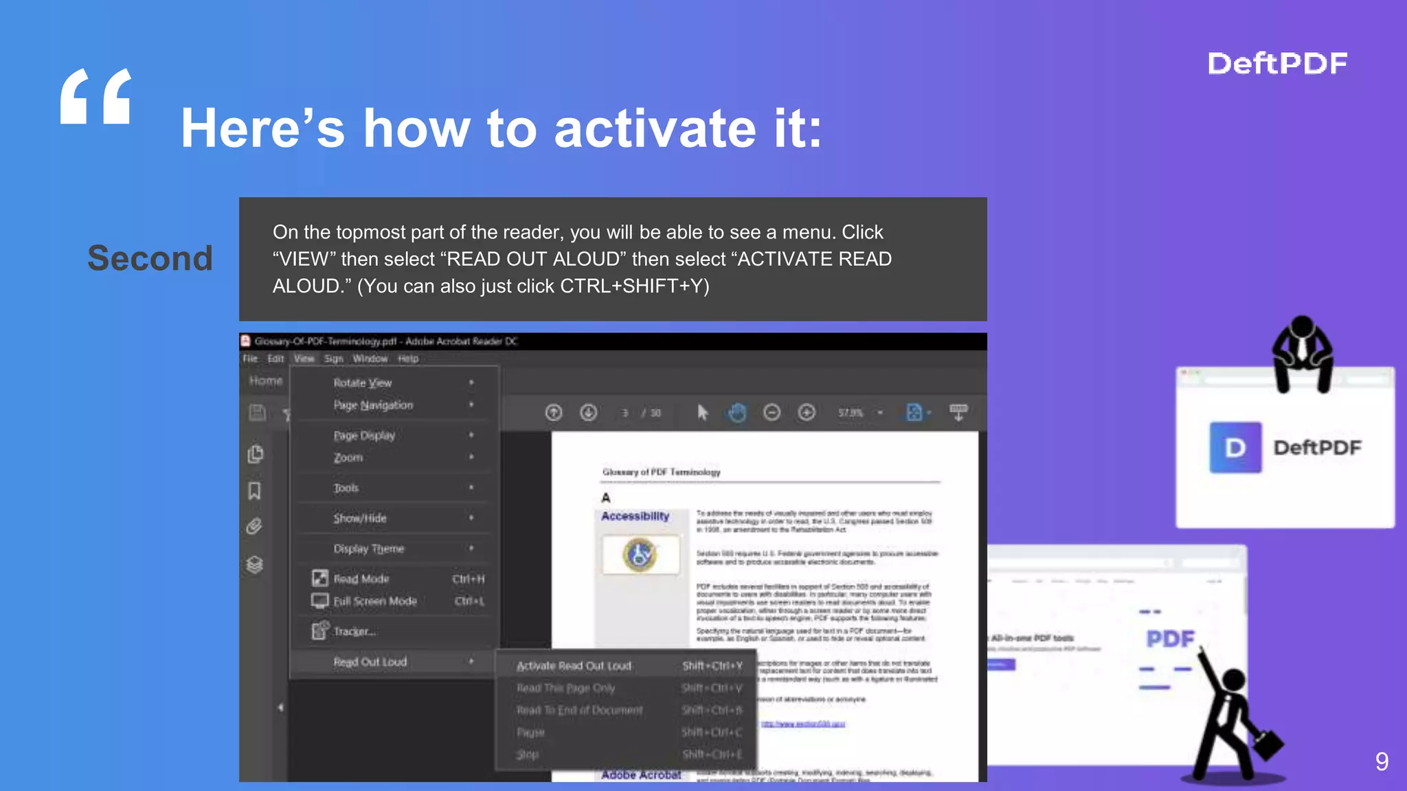
Task: Click the fit page view icon
Action: 914,412
